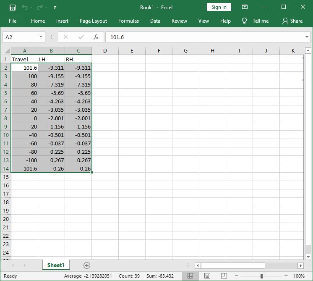The image size is (313, 281).
Task: Click the zoom slider handle
Action: (x=261, y=276)
